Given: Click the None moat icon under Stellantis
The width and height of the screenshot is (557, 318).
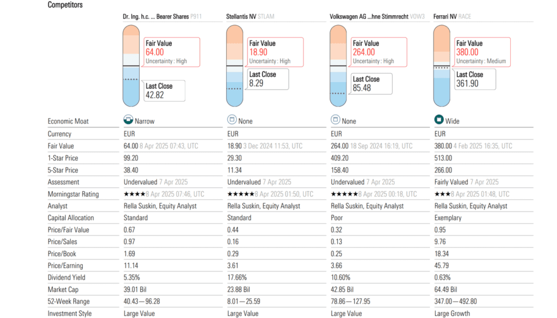Looking at the screenshot, I should click(x=232, y=121).
